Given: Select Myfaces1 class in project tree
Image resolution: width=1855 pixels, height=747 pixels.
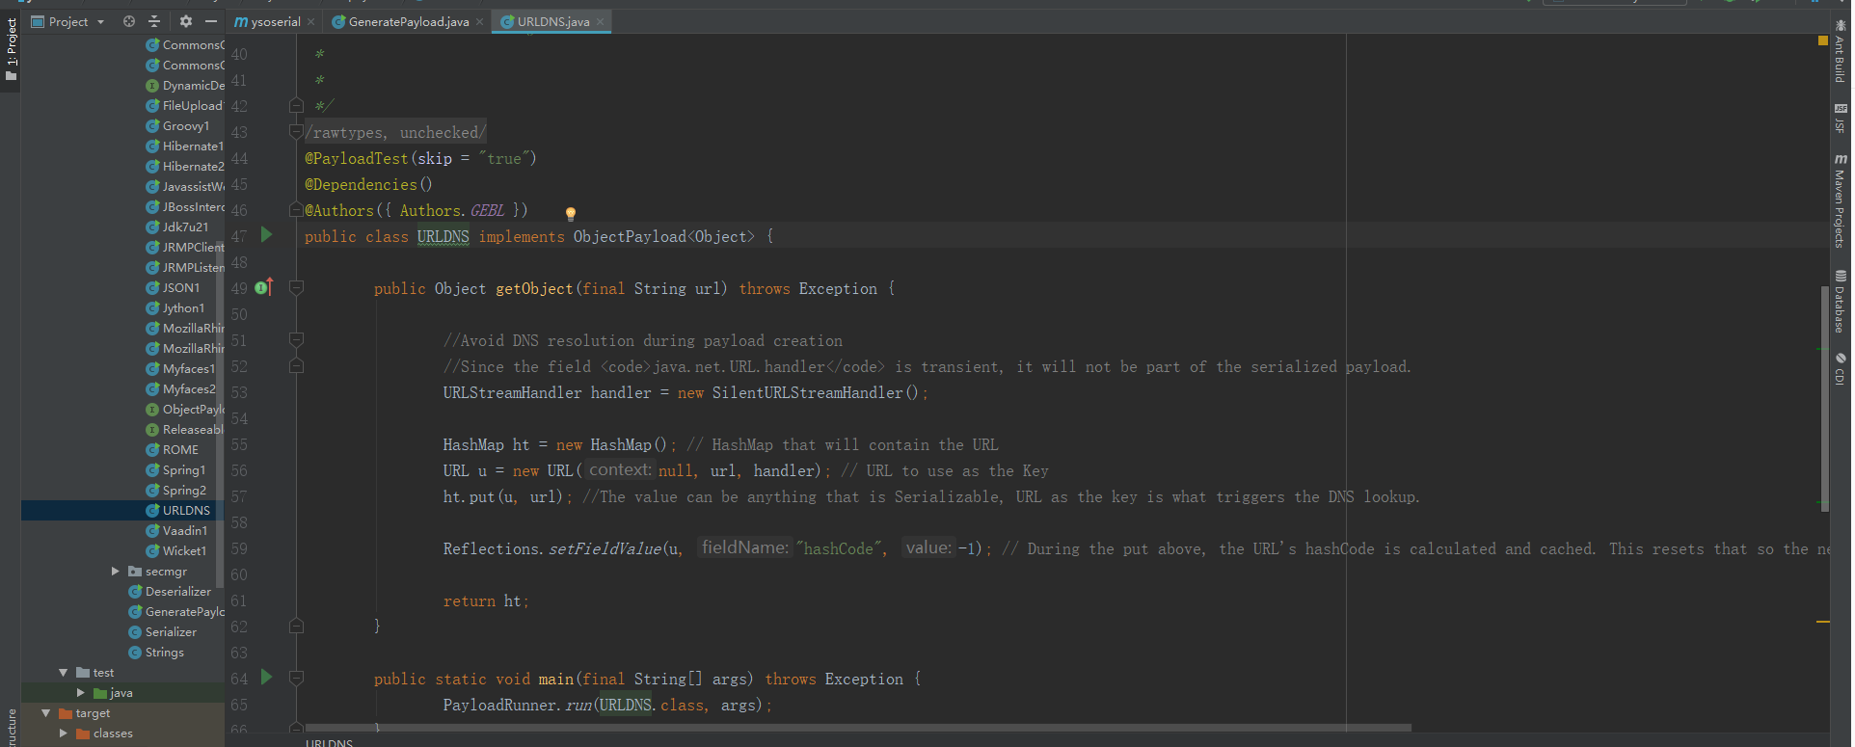Looking at the screenshot, I should tap(188, 368).
